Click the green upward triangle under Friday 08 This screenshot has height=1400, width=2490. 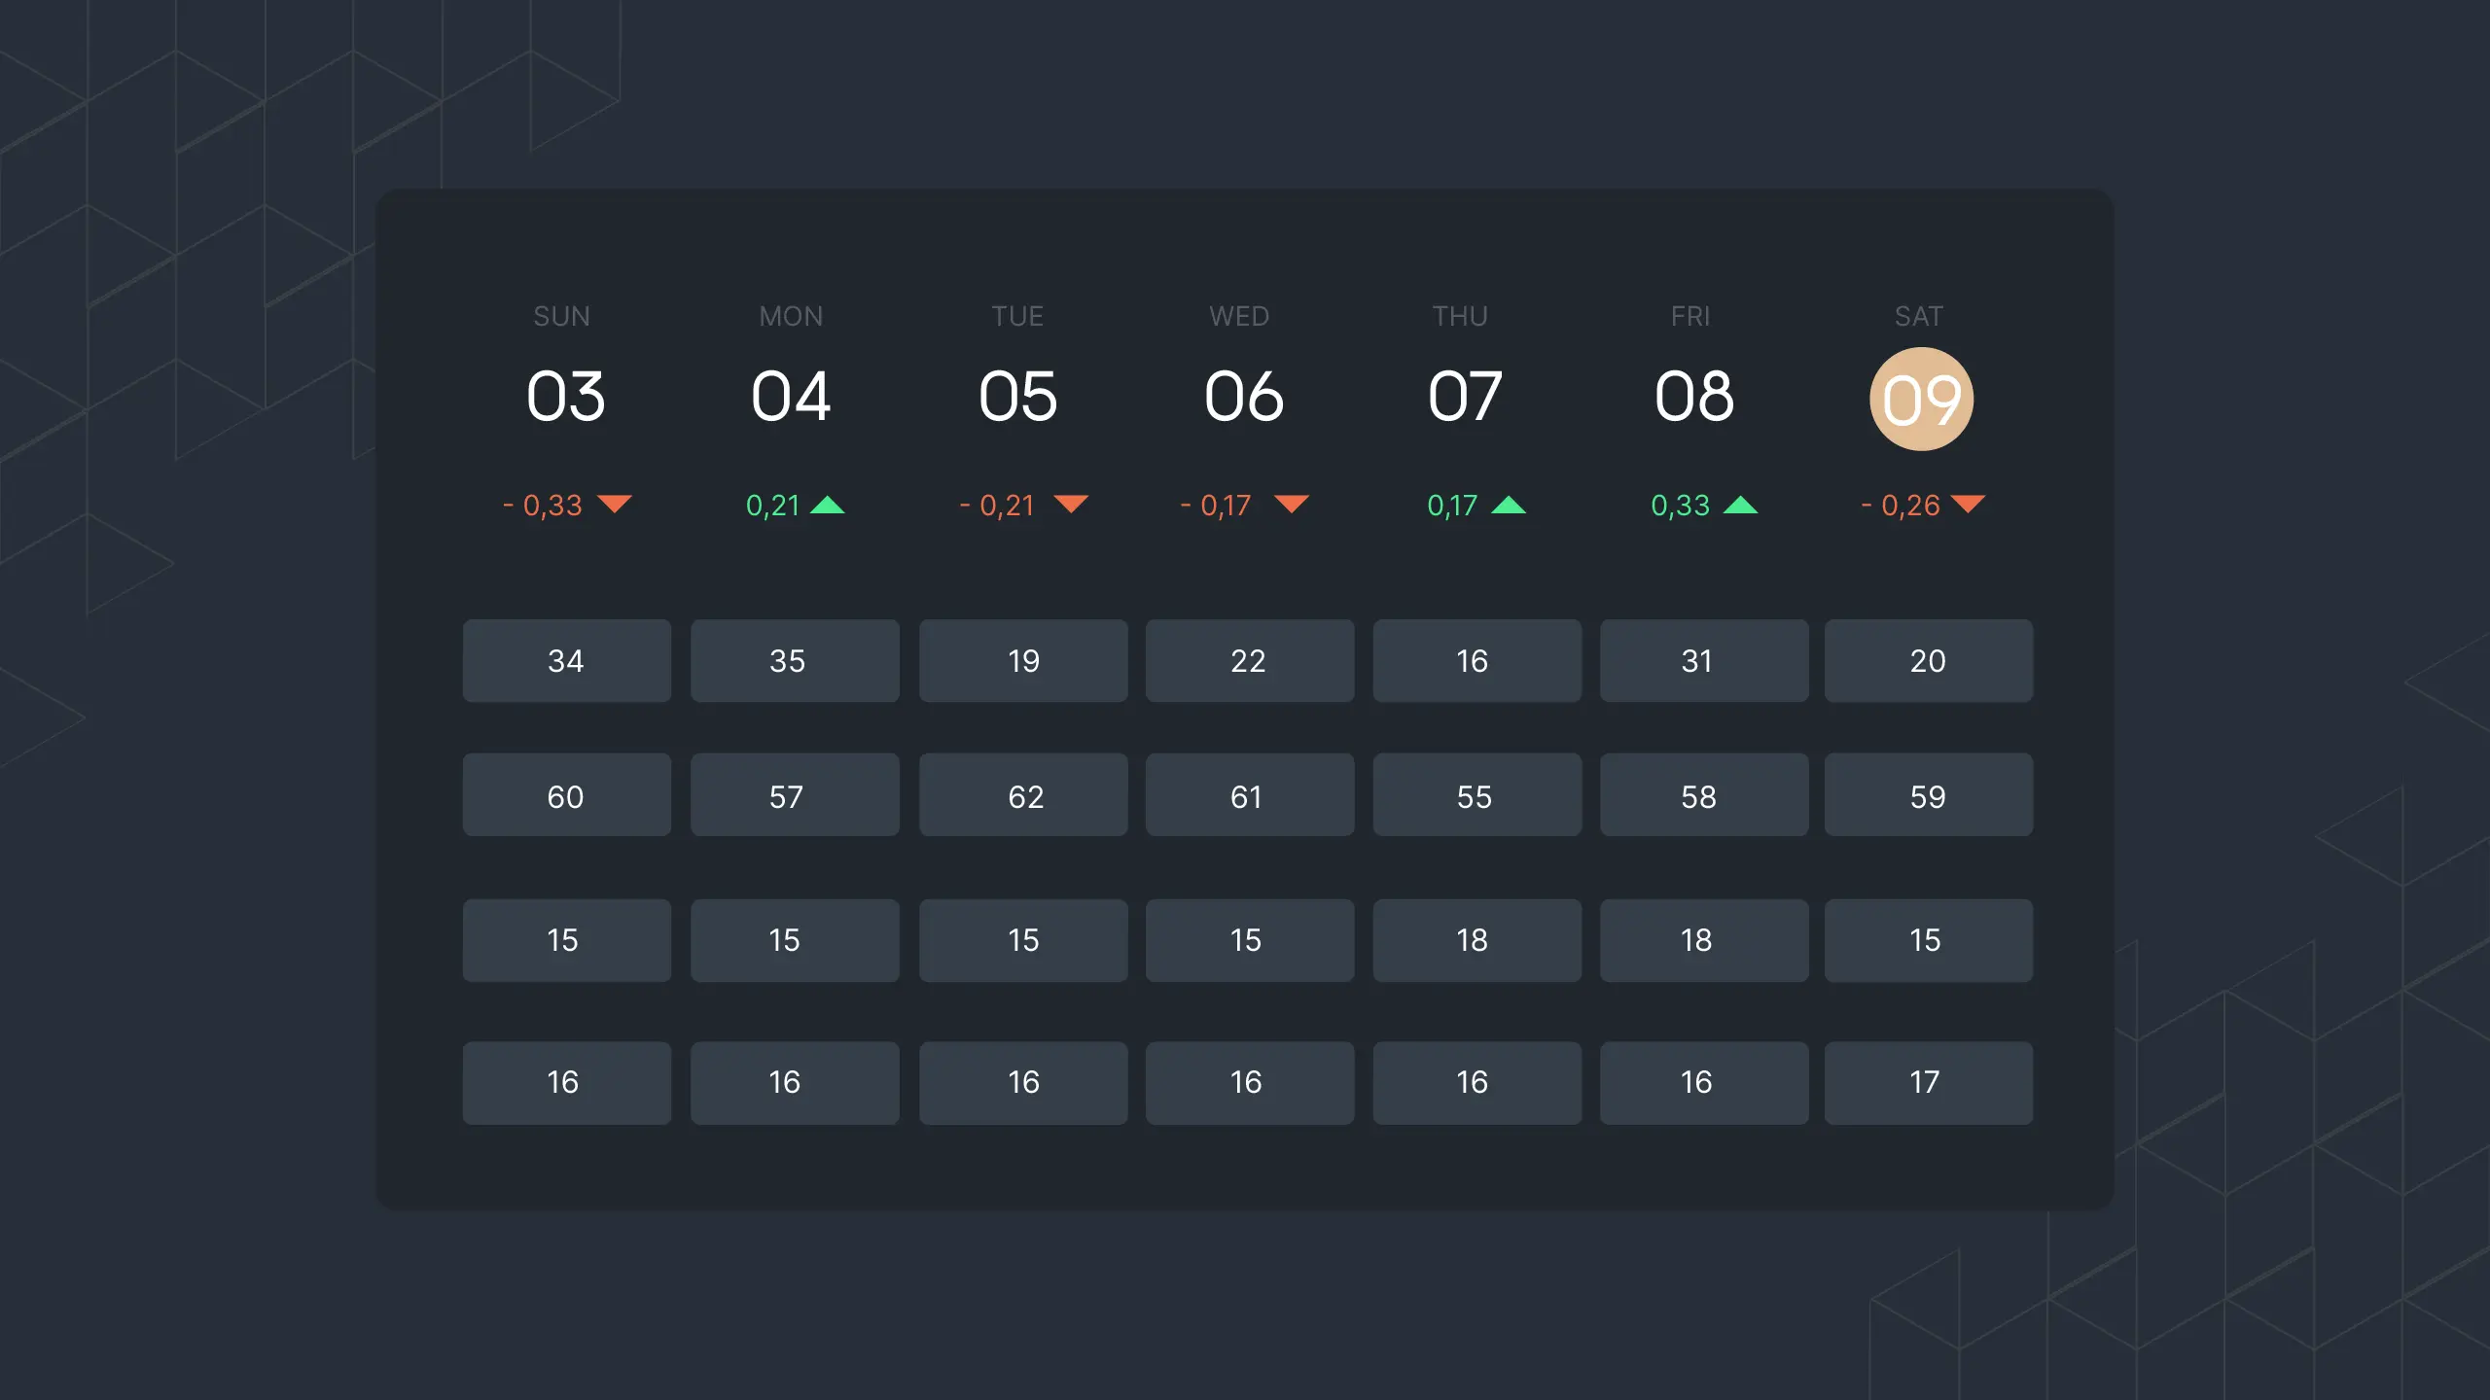coord(1741,505)
